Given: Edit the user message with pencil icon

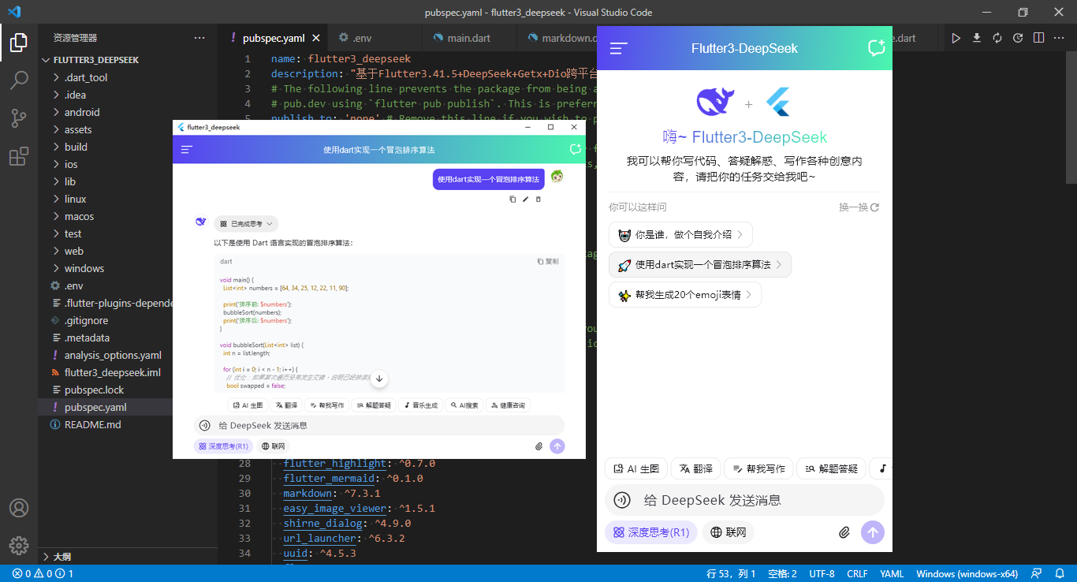Looking at the screenshot, I should (x=526, y=200).
